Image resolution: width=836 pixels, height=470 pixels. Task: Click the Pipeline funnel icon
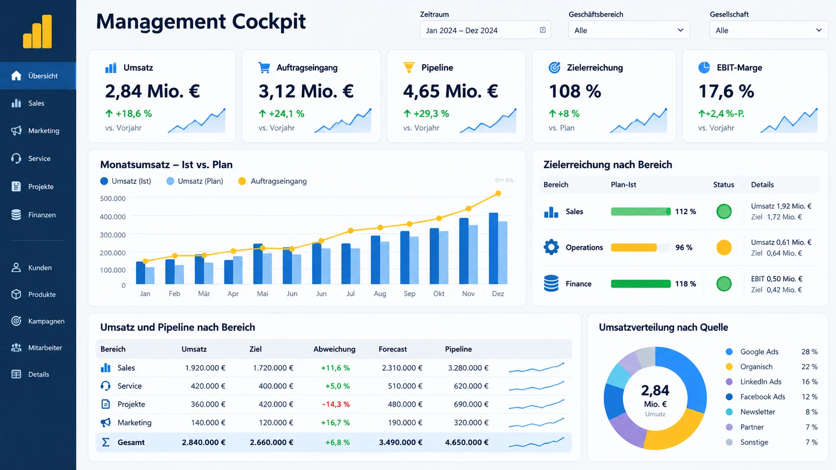click(409, 67)
